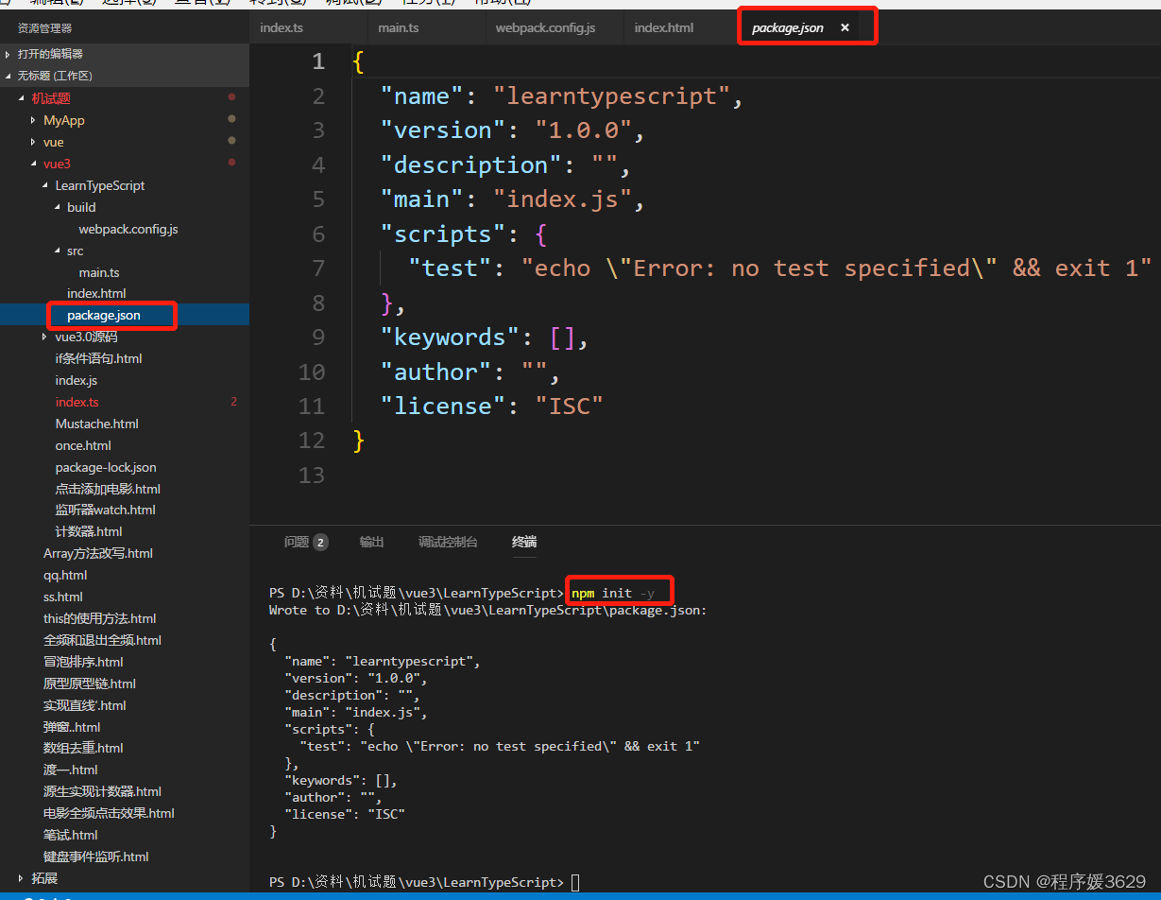Screen dimensions: 1161x900
Task: Click the dot indicator beside the vue folder
Action: [231, 141]
